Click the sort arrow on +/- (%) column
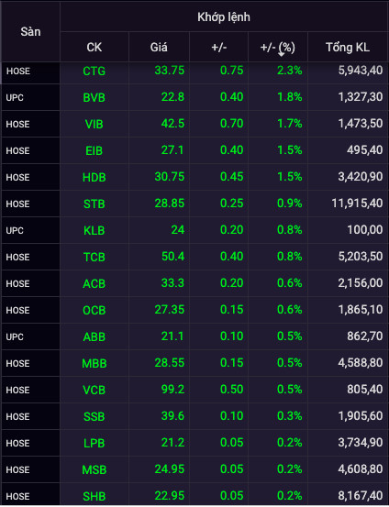The height and width of the screenshot is (507, 389). click(282, 54)
